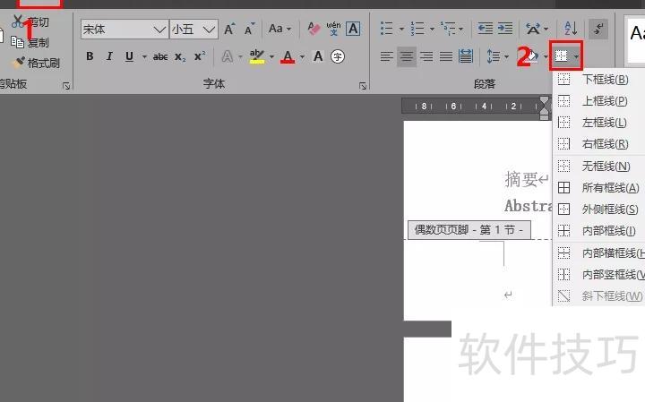Click the enclosed character 字 icon

coord(338,56)
